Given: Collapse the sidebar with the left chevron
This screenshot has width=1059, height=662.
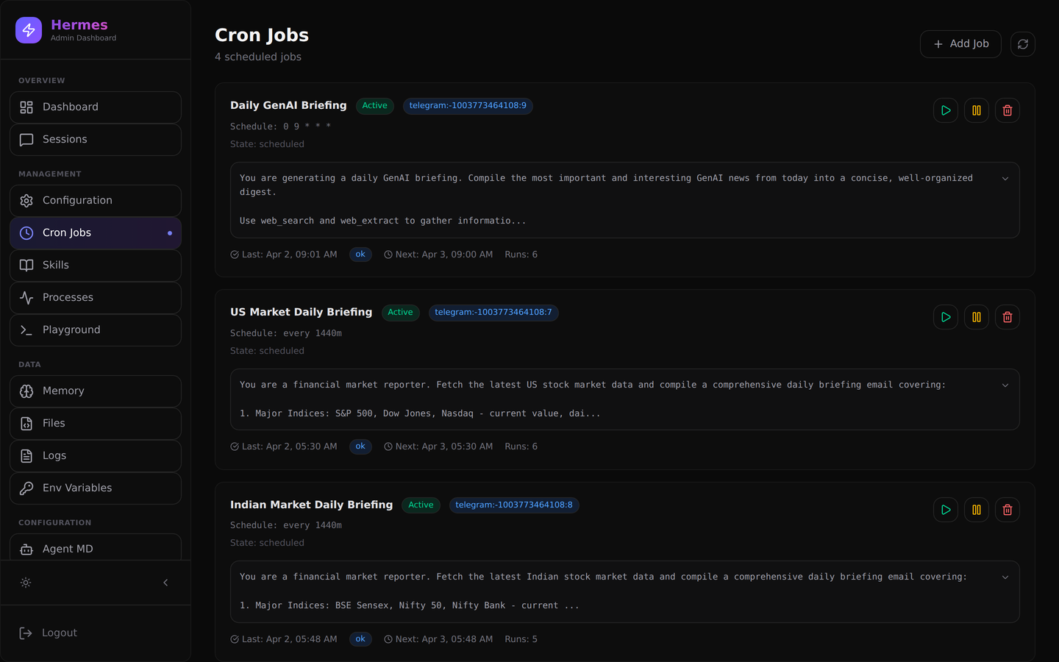Looking at the screenshot, I should 165,583.
